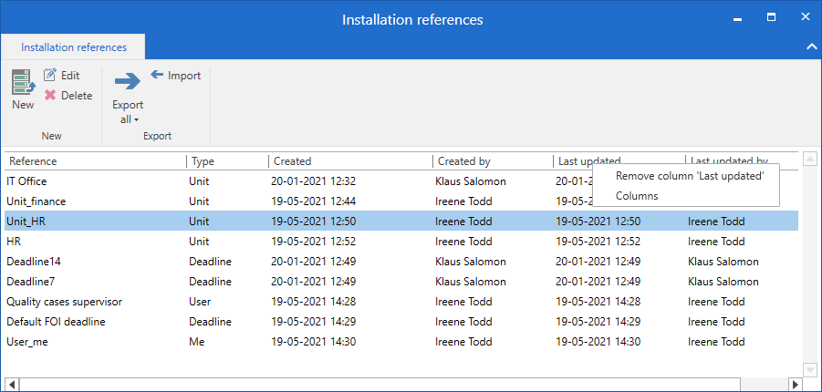The image size is (822, 392).
Task: Click the red Delete icon
Action: pyautogui.click(x=50, y=96)
